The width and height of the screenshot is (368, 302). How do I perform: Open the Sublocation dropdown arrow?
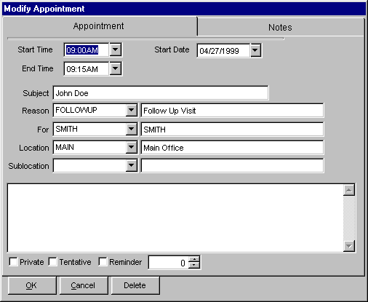point(132,166)
